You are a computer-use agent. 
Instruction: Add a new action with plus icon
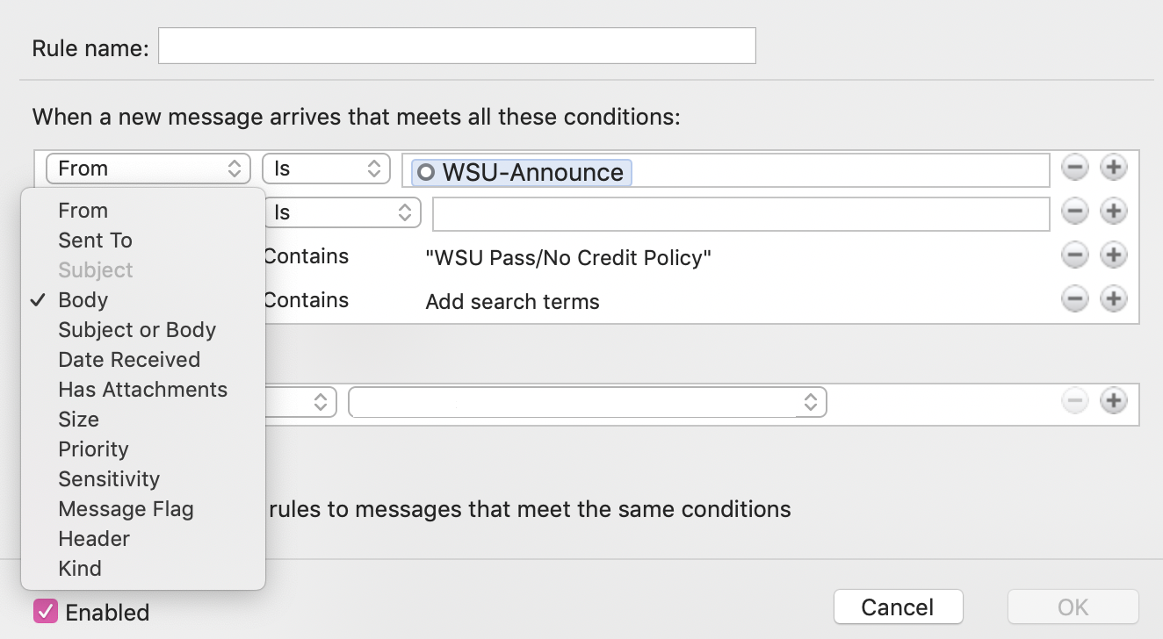[x=1114, y=401]
